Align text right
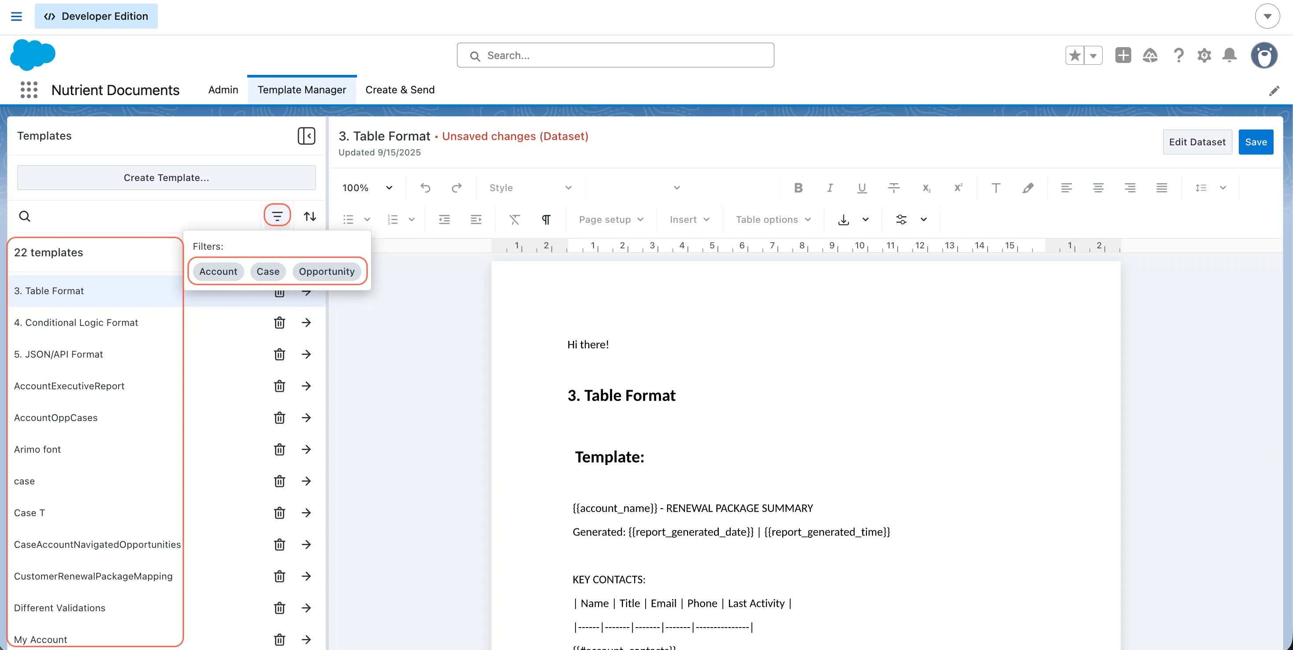The image size is (1293, 650). click(x=1130, y=188)
